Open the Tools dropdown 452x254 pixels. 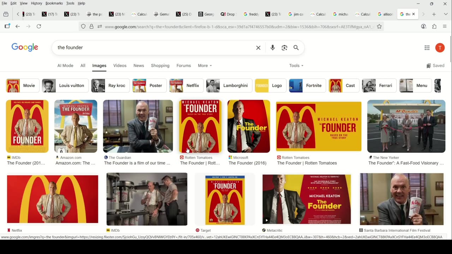coord(296,66)
